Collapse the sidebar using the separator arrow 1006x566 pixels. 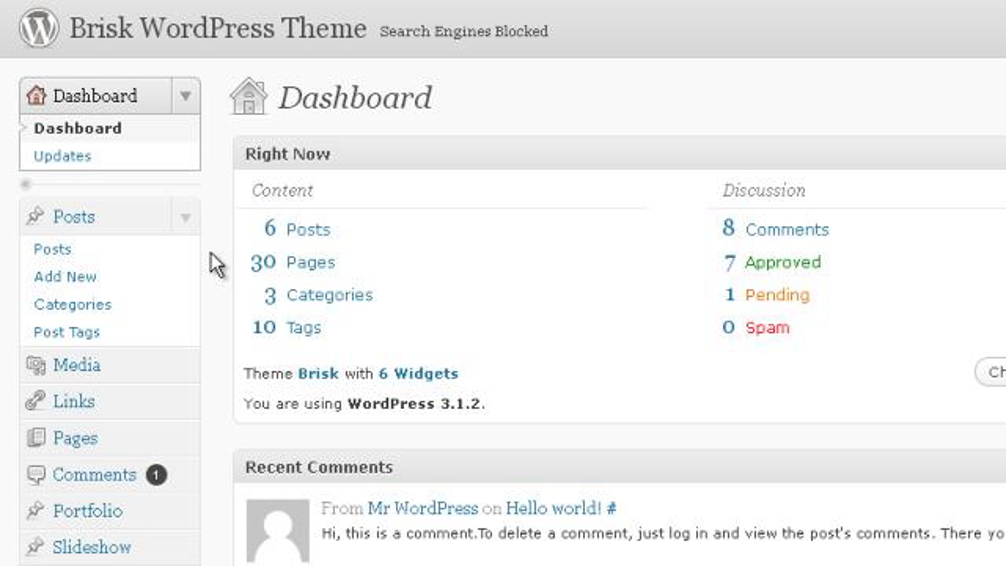tap(26, 184)
